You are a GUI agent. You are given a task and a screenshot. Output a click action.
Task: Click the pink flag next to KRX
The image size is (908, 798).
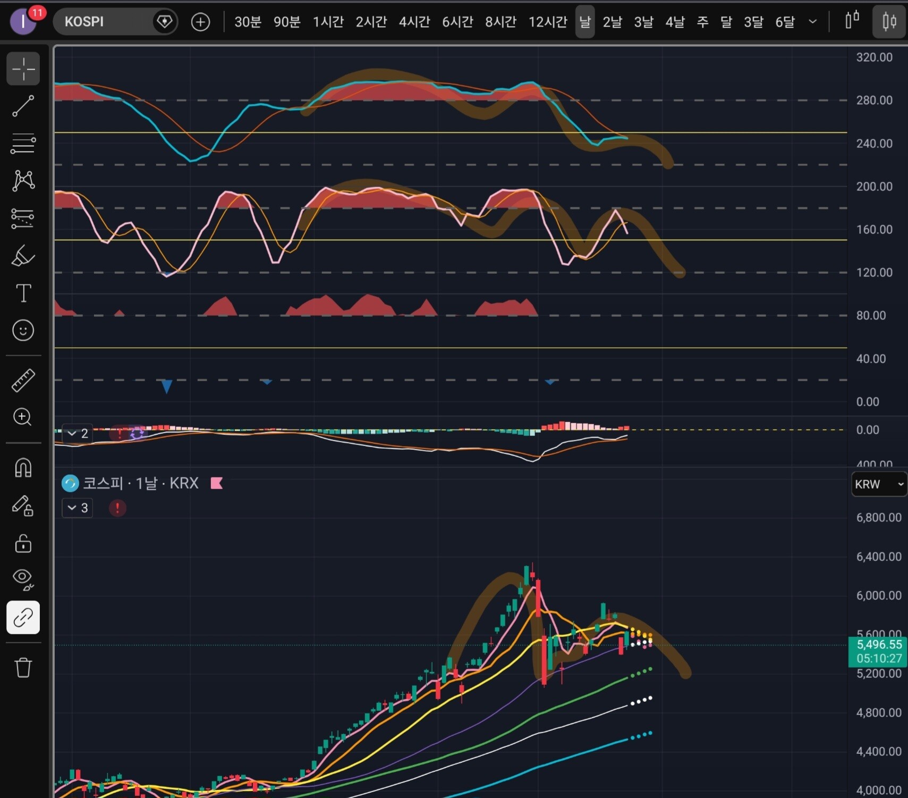coord(217,483)
